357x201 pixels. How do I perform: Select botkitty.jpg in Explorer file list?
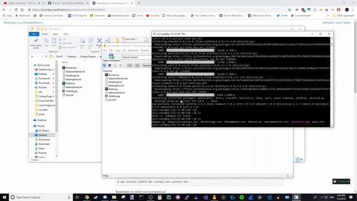coord(70,91)
